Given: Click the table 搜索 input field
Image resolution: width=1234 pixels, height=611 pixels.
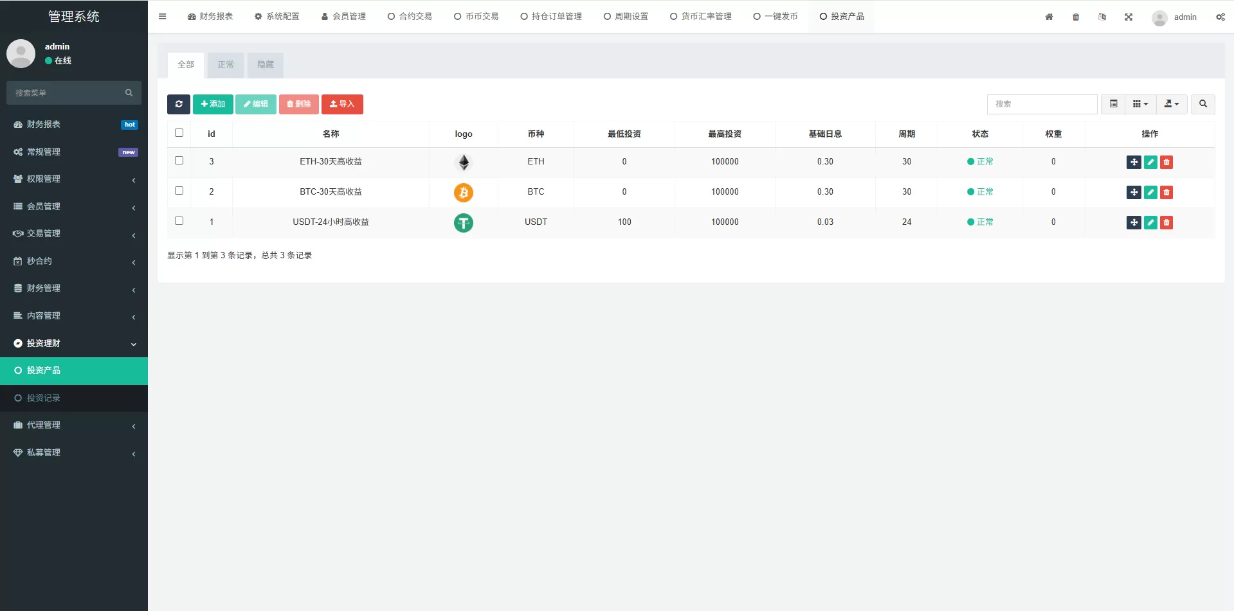Looking at the screenshot, I should tap(1042, 104).
